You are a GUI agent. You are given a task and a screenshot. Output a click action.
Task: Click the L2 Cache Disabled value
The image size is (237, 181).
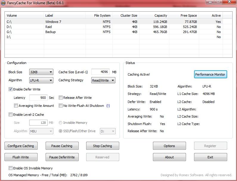[x=208, y=102]
